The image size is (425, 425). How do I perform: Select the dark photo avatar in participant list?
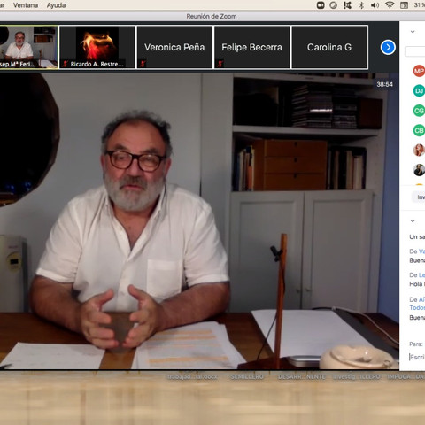[419, 170]
